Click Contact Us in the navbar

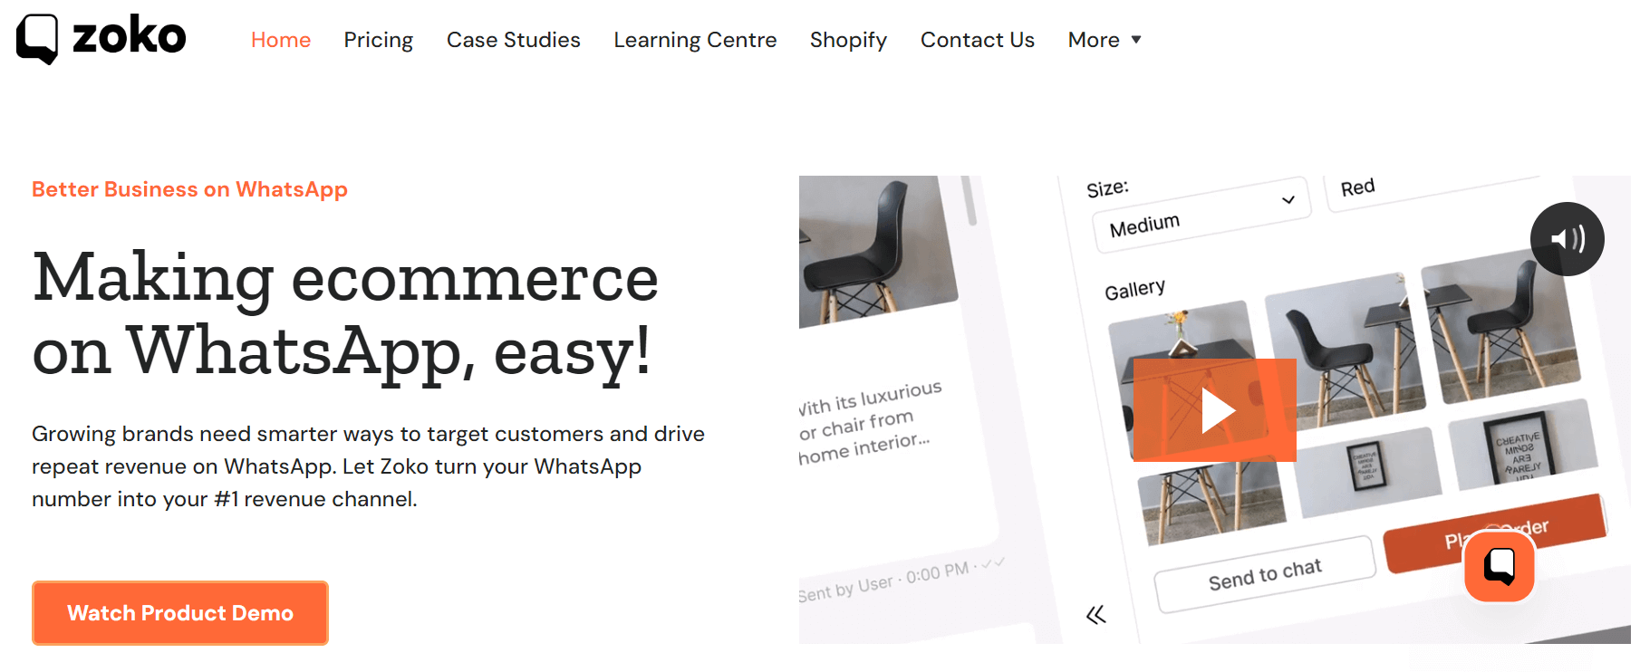[977, 40]
